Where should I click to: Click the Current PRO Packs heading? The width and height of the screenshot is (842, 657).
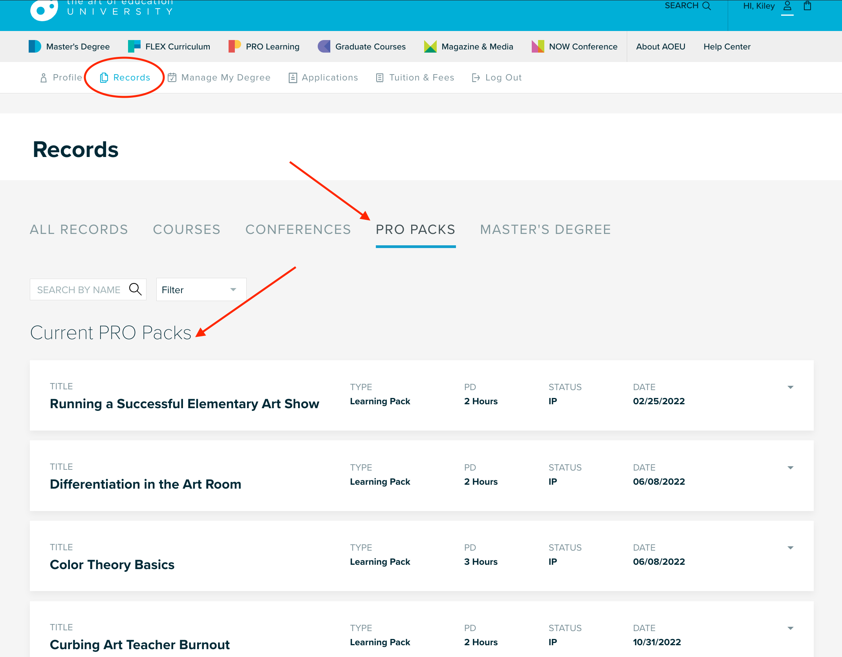click(x=111, y=333)
